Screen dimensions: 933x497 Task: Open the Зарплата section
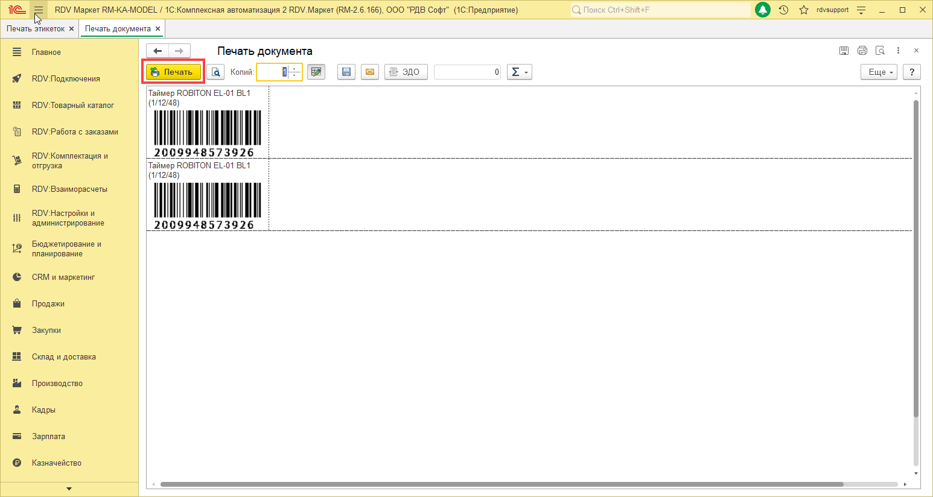tap(69, 437)
